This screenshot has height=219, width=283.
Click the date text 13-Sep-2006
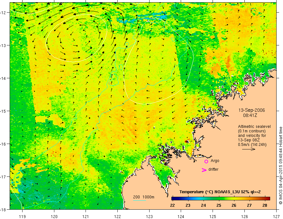(x=251, y=110)
